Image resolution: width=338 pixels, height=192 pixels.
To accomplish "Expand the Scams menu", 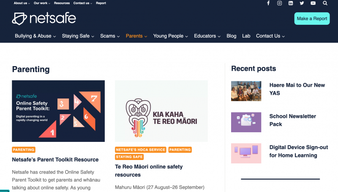I will 110,36.
